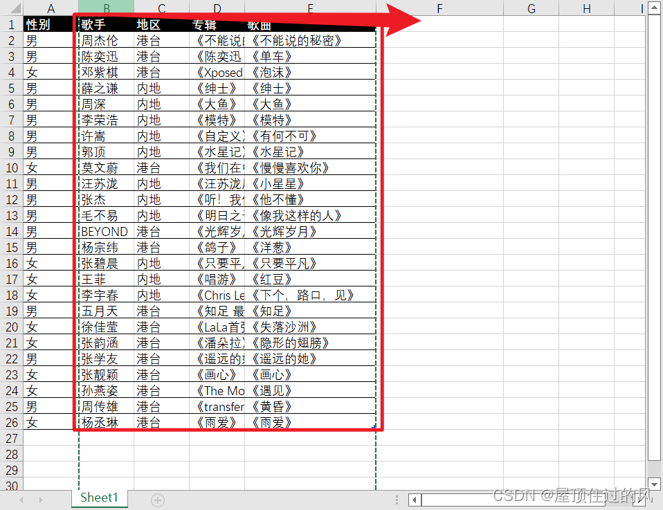Select the 周深 cell
Viewport: 663px width, 510px height.
point(106,104)
